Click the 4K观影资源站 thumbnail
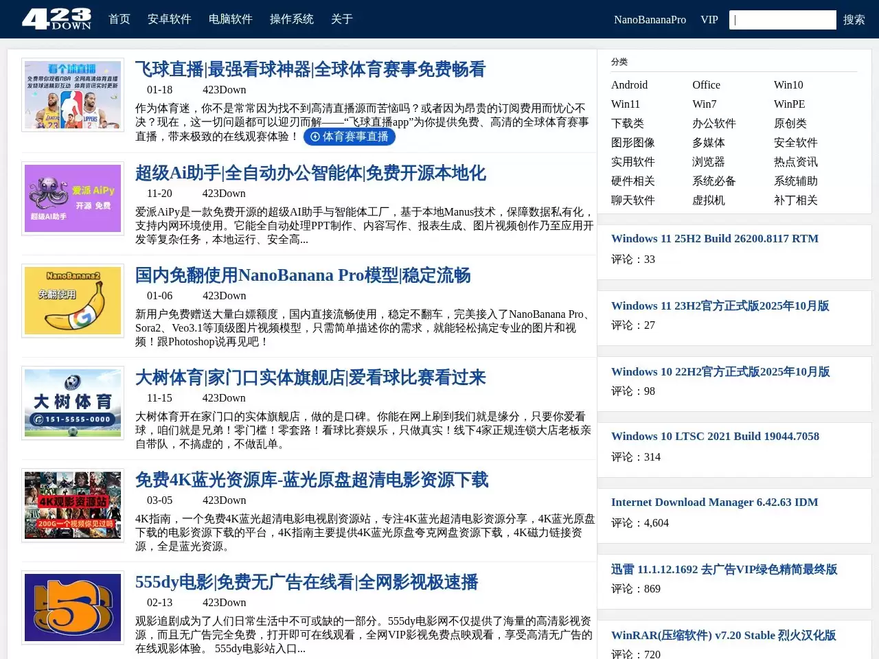The image size is (879, 659). coord(73,505)
